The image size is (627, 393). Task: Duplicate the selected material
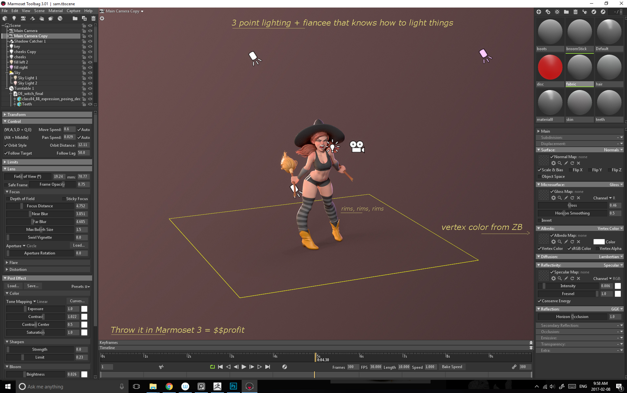548,12
